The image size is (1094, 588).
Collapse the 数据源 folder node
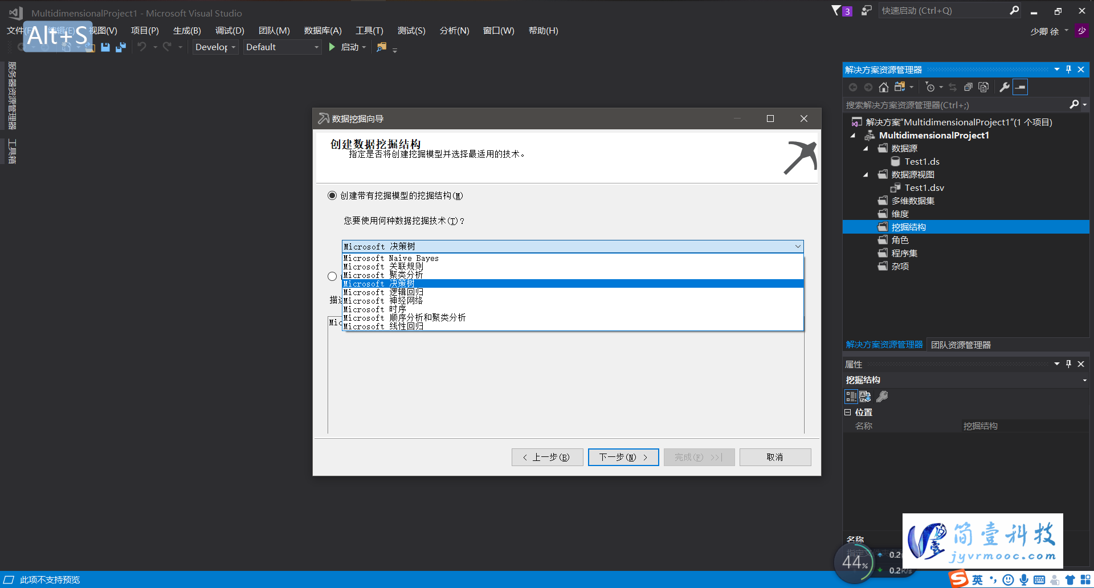click(866, 149)
